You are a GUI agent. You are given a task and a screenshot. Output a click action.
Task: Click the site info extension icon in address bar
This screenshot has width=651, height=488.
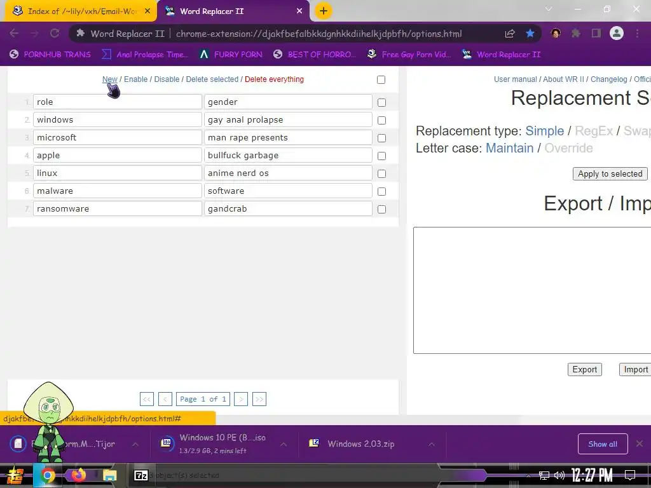point(81,34)
